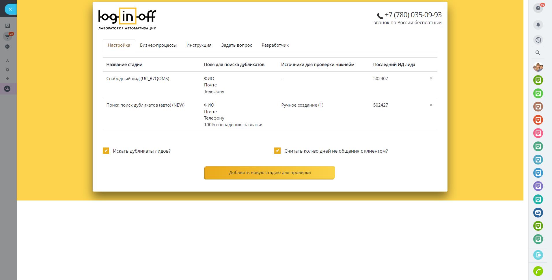Switch to the Бизнес-процессы tab
552x280 pixels.
pos(158,45)
